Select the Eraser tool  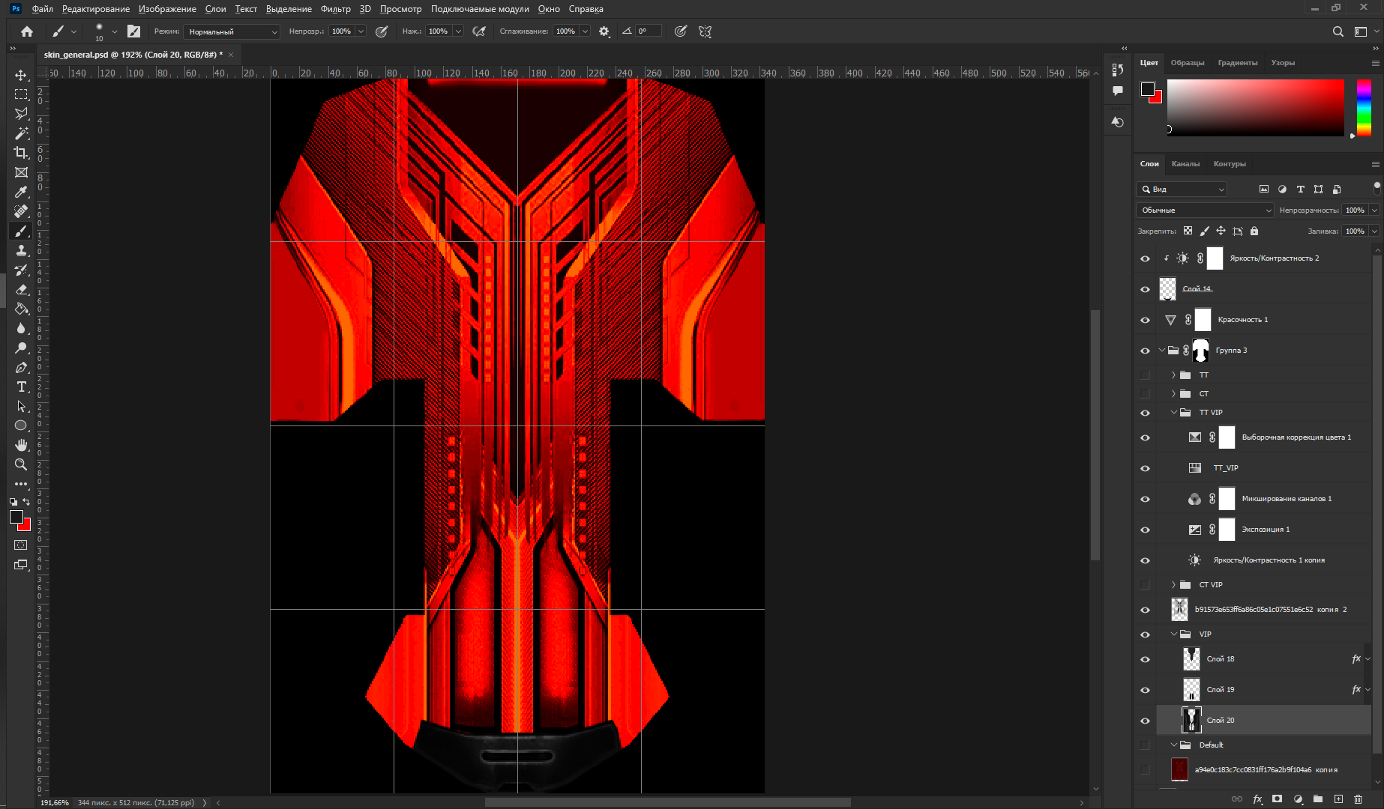coord(21,289)
